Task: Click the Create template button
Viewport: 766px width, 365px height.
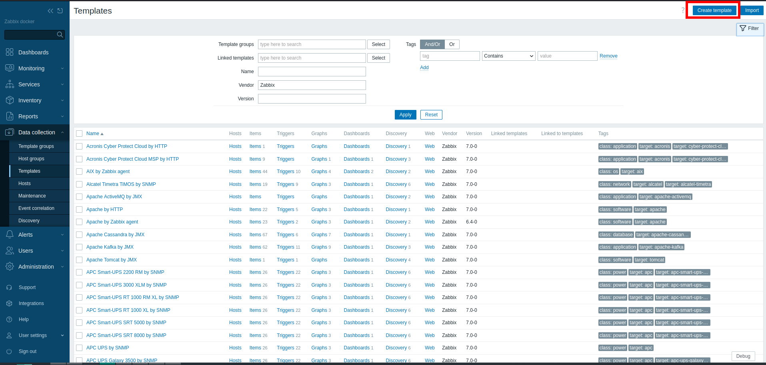Action: pos(714,10)
